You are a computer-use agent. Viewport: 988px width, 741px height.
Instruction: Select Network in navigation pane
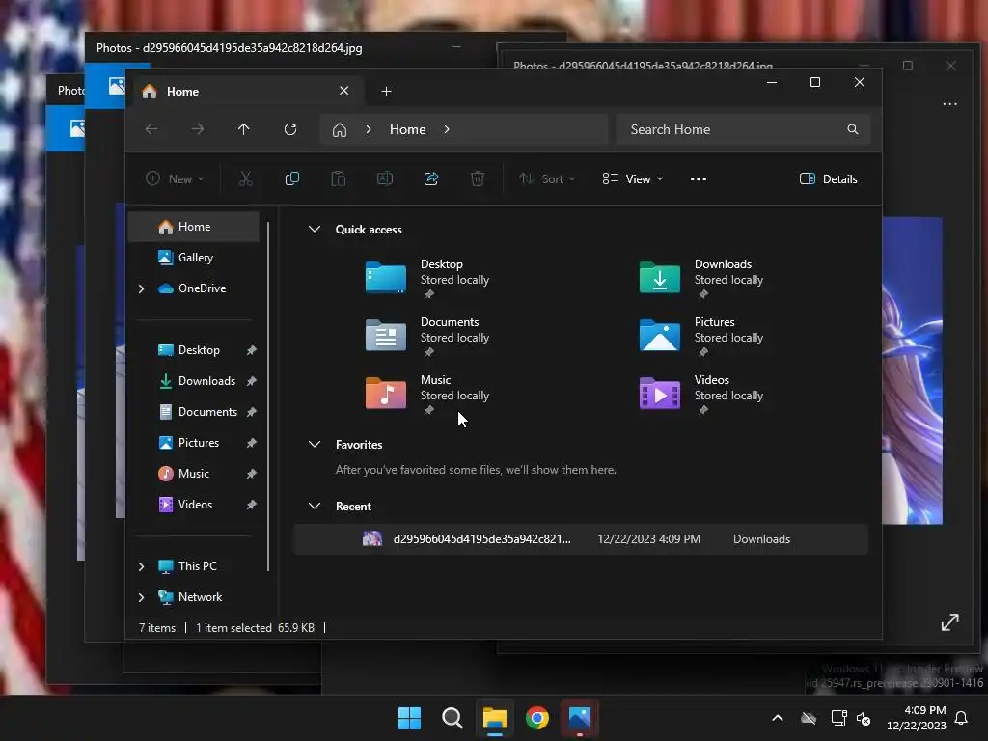pos(193,597)
